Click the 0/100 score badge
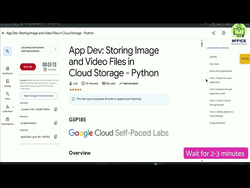250x188 pixels. click(x=245, y=59)
